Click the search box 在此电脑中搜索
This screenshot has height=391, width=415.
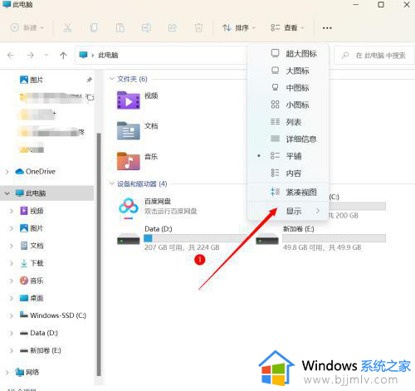(x=374, y=56)
